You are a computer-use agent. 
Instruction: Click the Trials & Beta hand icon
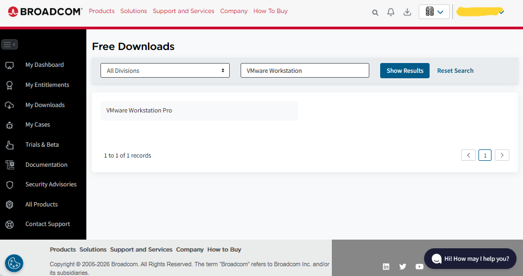tap(10, 145)
